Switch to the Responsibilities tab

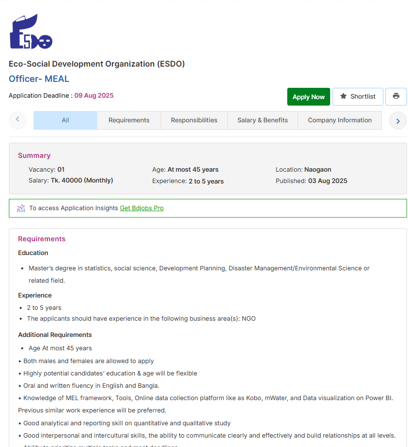coord(194,120)
